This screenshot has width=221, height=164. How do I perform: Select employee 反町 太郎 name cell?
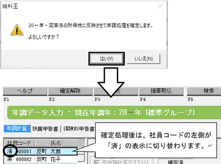coord(56,151)
